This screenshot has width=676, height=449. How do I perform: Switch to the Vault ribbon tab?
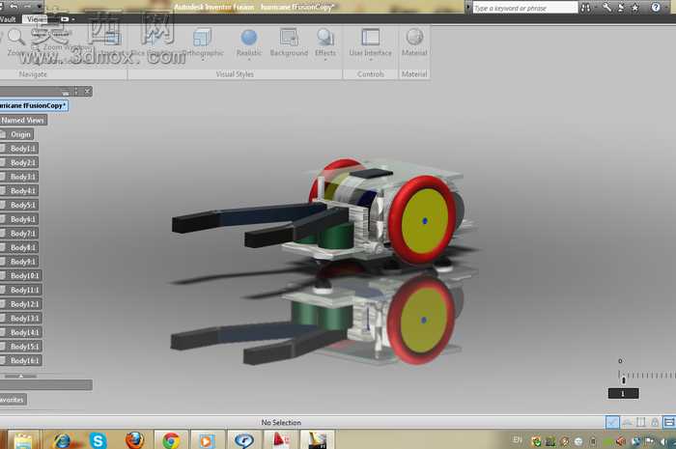pos(8,19)
